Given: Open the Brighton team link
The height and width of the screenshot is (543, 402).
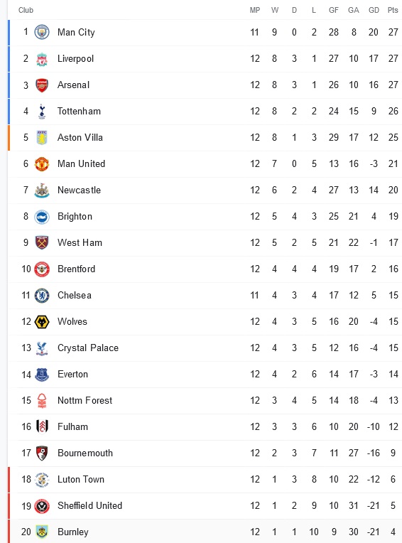Looking at the screenshot, I should [75, 217].
